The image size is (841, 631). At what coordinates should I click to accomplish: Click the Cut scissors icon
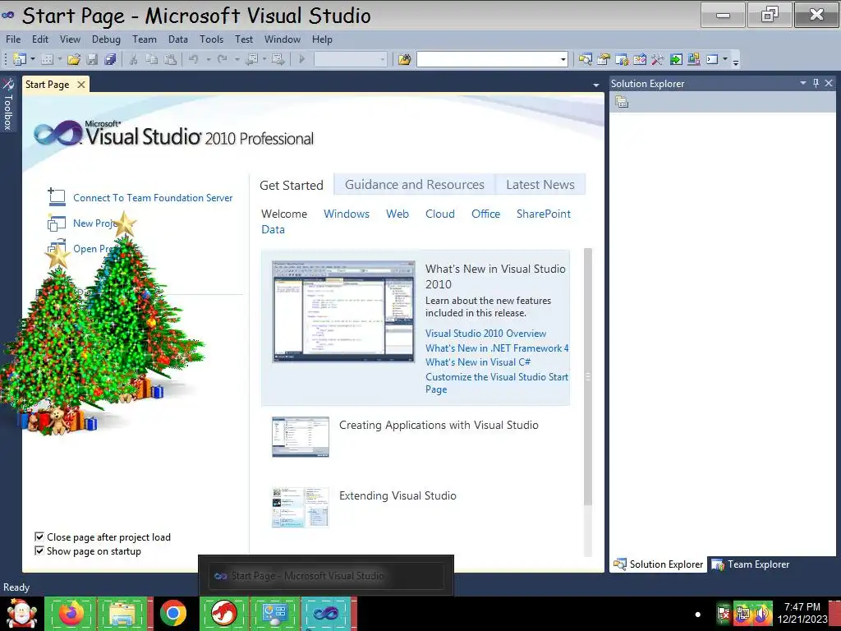point(134,59)
